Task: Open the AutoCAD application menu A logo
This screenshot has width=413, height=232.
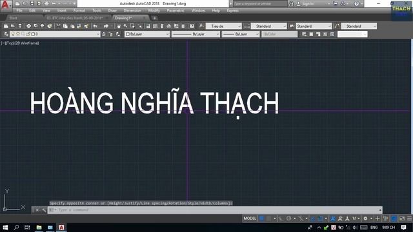Action: (x=5, y=5)
